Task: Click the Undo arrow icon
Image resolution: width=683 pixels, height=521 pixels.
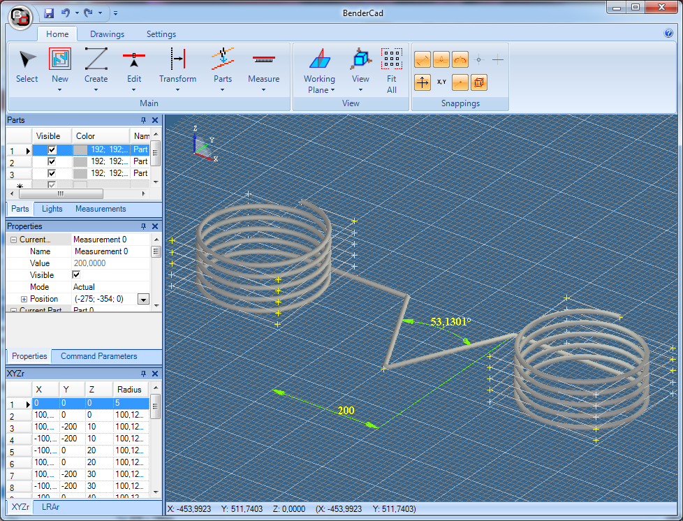Action: point(66,13)
